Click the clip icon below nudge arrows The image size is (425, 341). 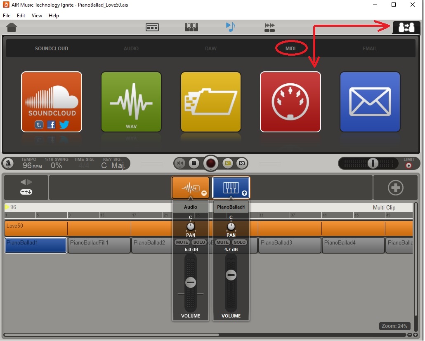pyautogui.click(x=26, y=192)
